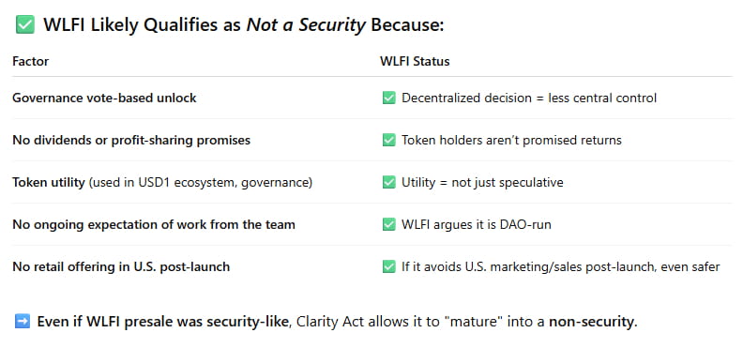This screenshot has height=348, width=743.
Task: Click Even if WLFI presale was security-like
Action: (x=165, y=322)
